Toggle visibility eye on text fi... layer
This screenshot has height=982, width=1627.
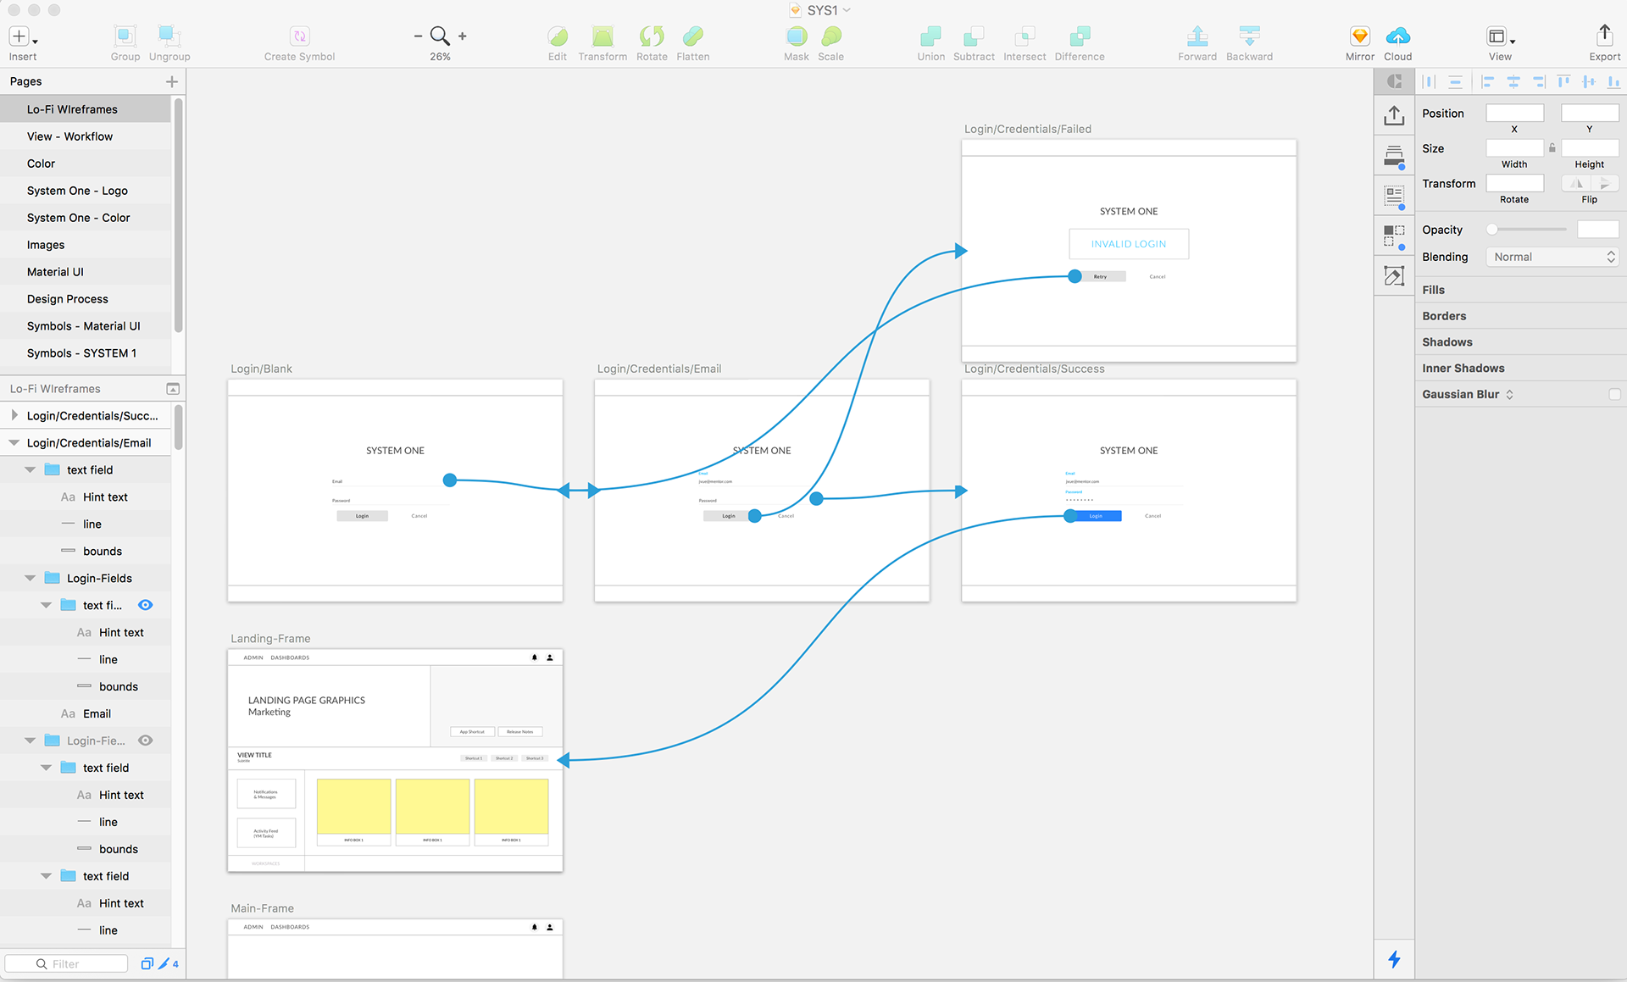coord(146,605)
